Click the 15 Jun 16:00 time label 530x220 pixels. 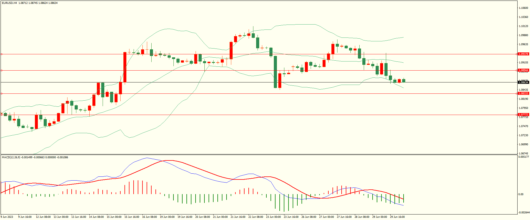[x=132, y=217]
